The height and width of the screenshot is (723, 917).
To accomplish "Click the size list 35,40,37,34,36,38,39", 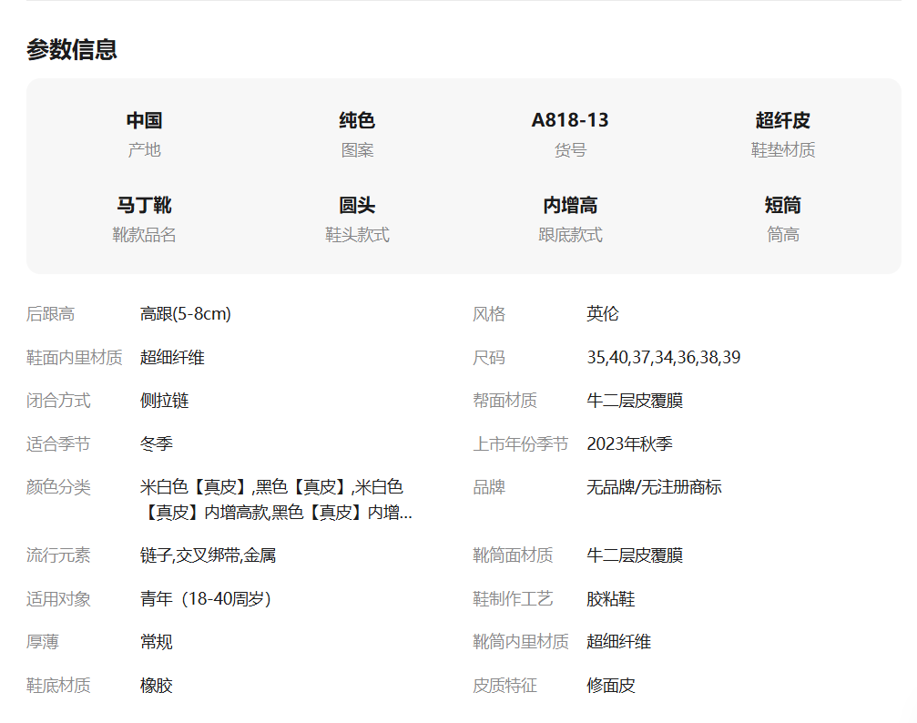I will 663,358.
